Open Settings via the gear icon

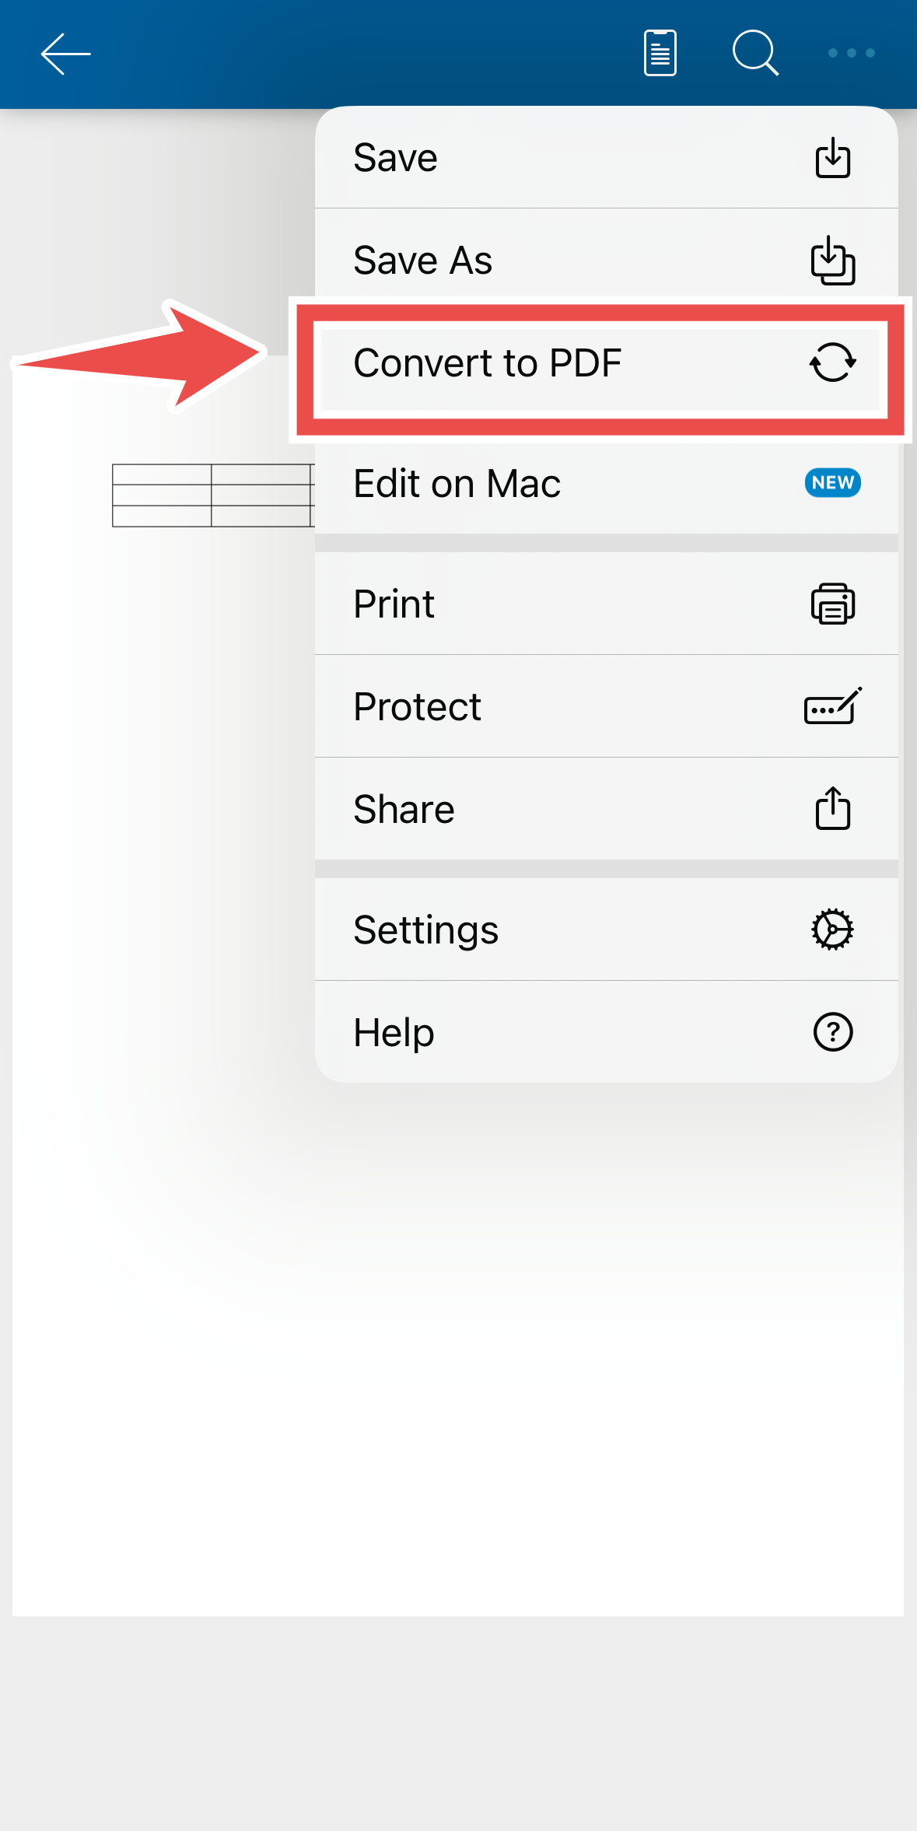tap(832, 929)
